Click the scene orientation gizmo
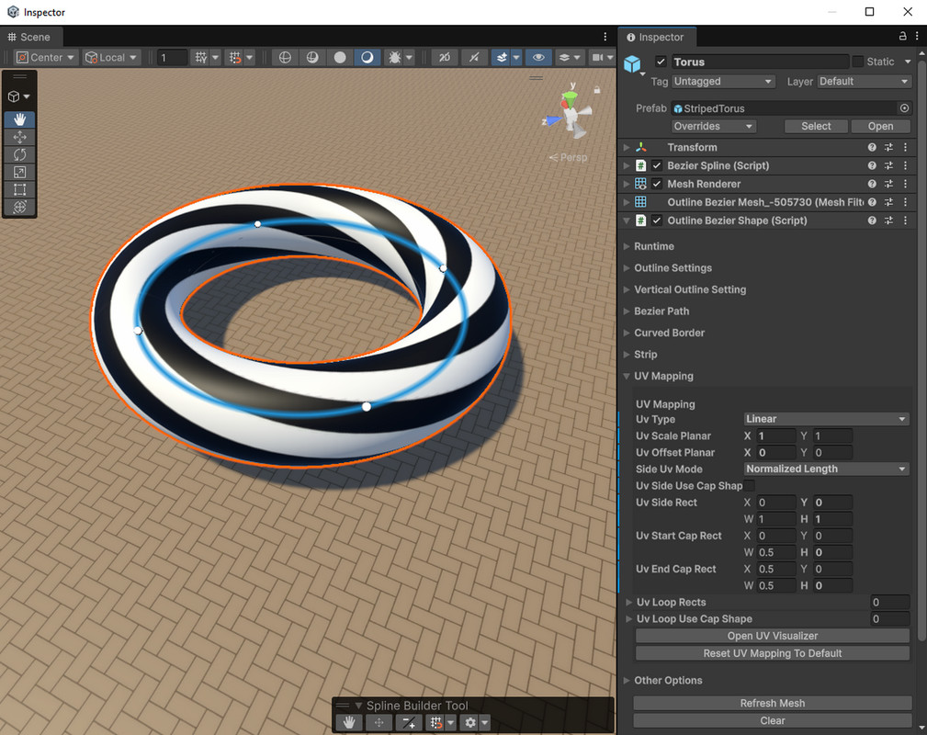The width and height of the screenshot is (927, 735). click(570, 113)
